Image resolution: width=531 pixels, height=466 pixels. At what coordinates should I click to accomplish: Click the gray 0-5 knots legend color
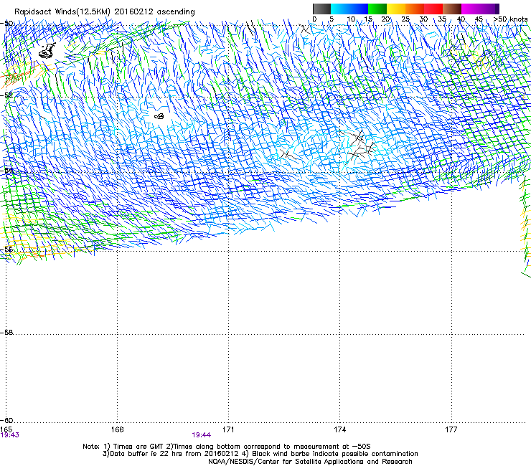coord(321,9)
